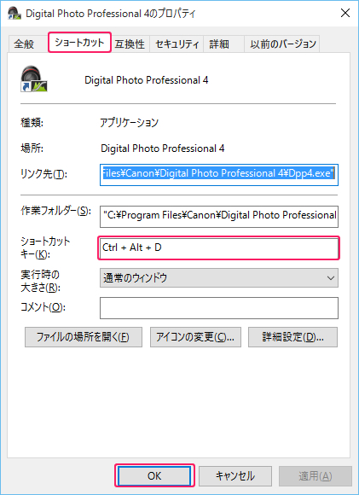Switch to the 全般 tab
This screenshot has height=495, width=359.
coord(24,44)
